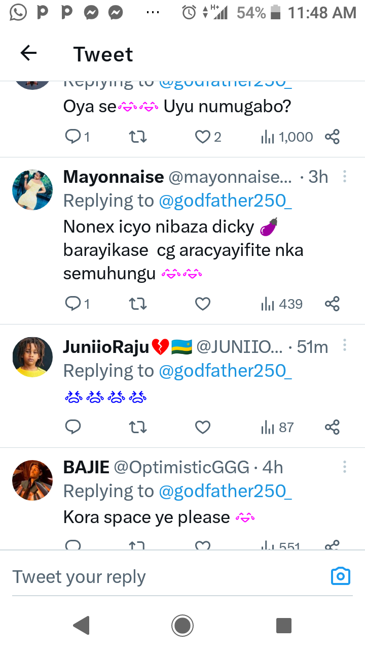Tap the back arrow in the Tweet header
Screen dimensions: 365x650
[x=29, y=53]
